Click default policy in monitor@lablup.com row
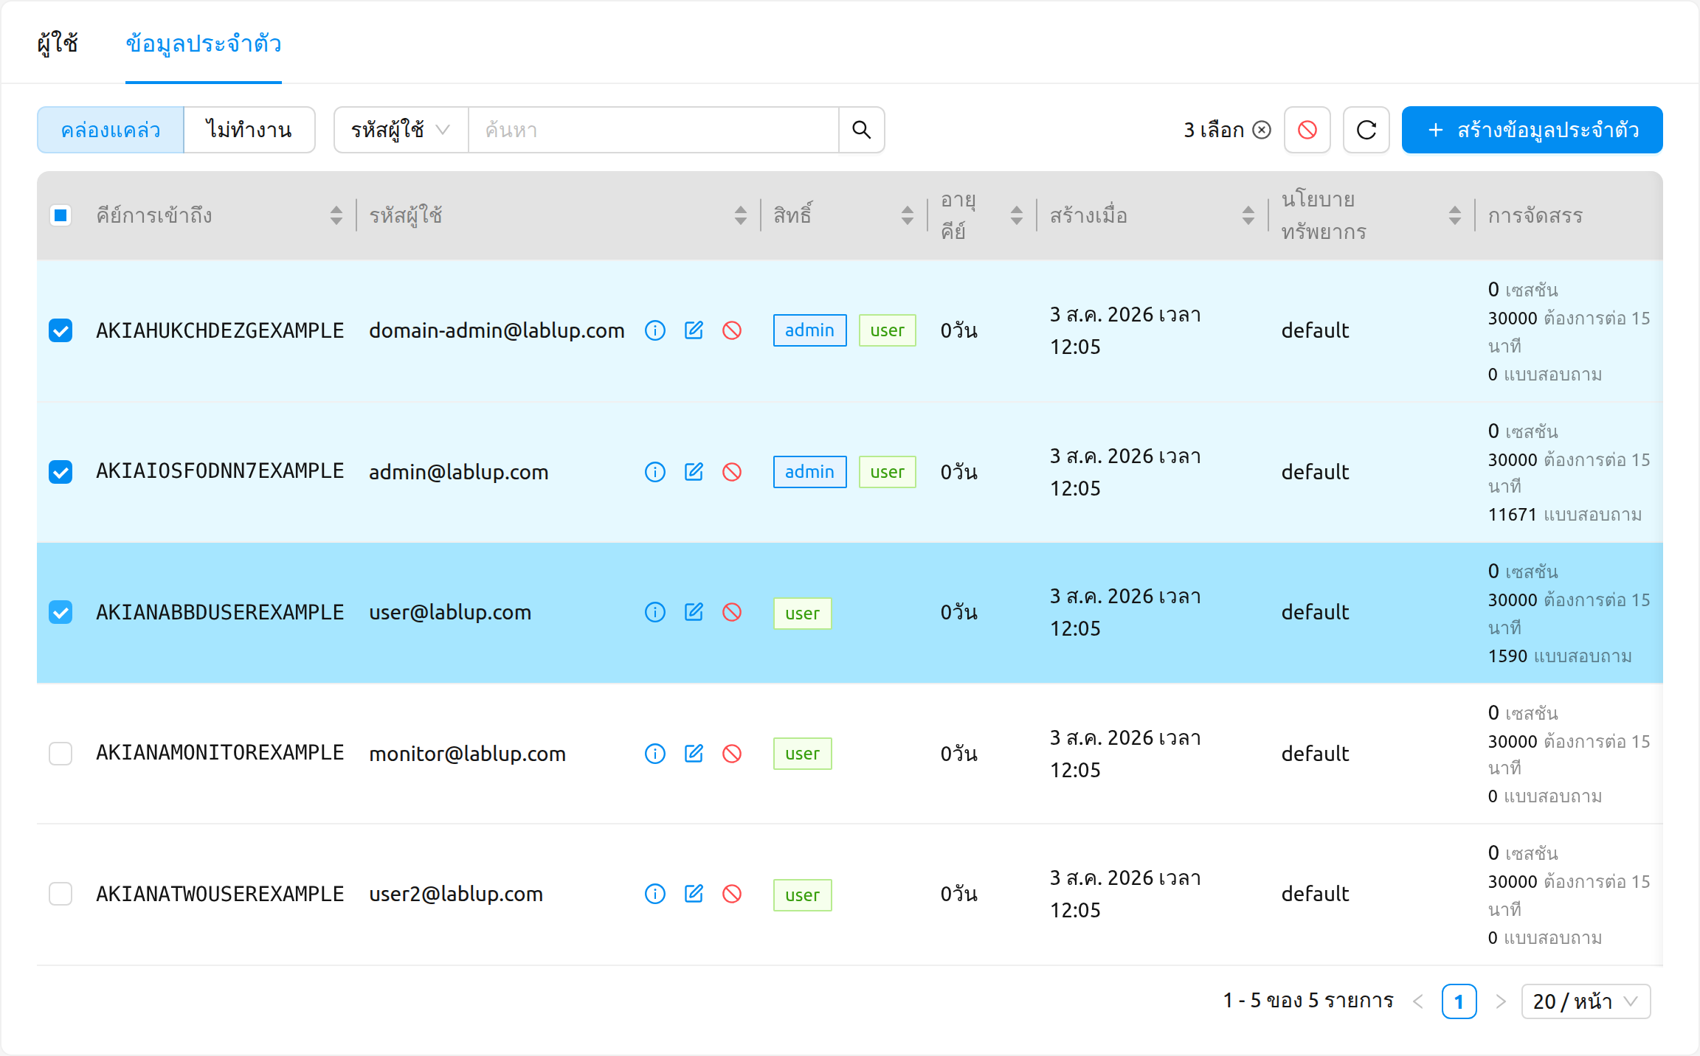Screen dimensions: 1700x1056 click(1315, 754)
